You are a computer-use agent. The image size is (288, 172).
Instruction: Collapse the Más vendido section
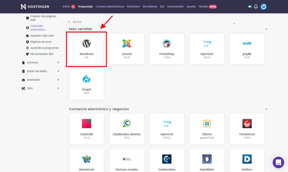point(266,29)
